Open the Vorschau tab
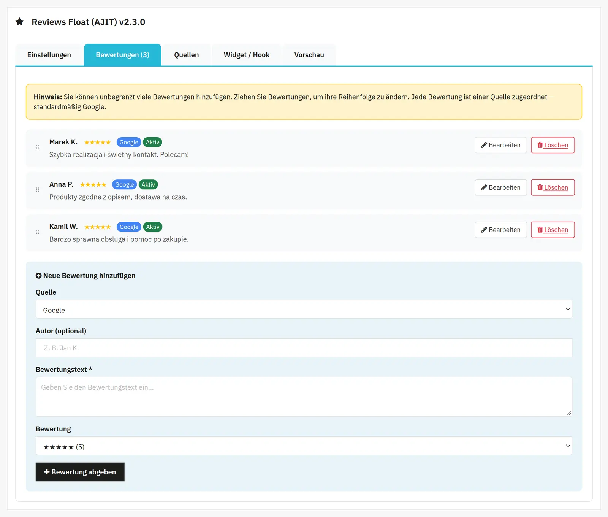The image size is (608, 517). [309, 55]
